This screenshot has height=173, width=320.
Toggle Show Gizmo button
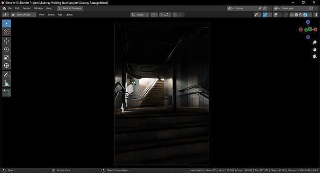point(265,15)
